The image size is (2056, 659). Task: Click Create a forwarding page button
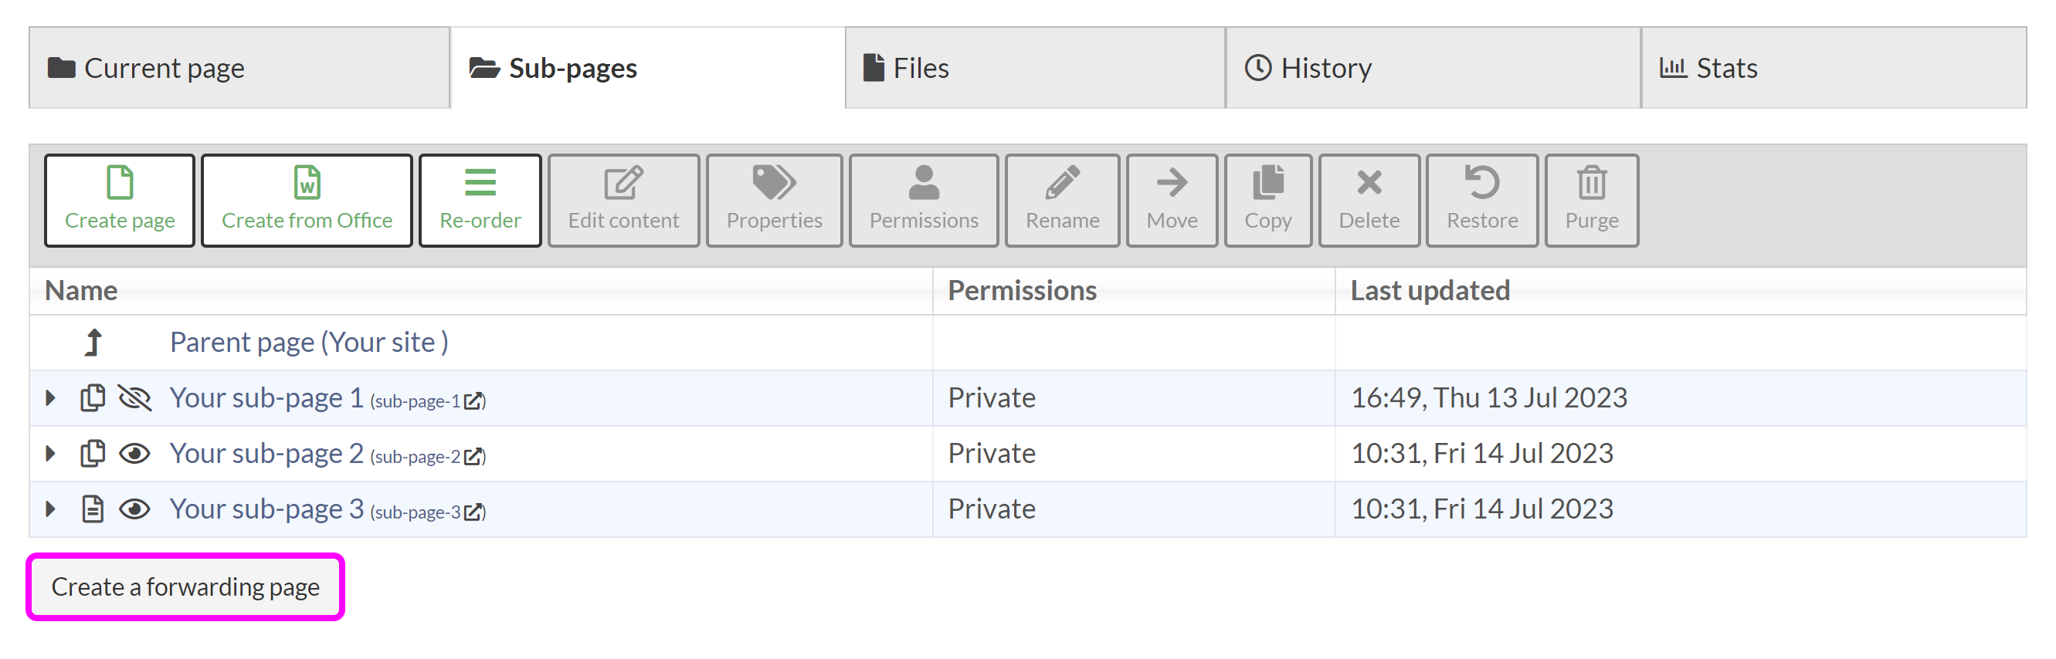(x=185, y=587)
